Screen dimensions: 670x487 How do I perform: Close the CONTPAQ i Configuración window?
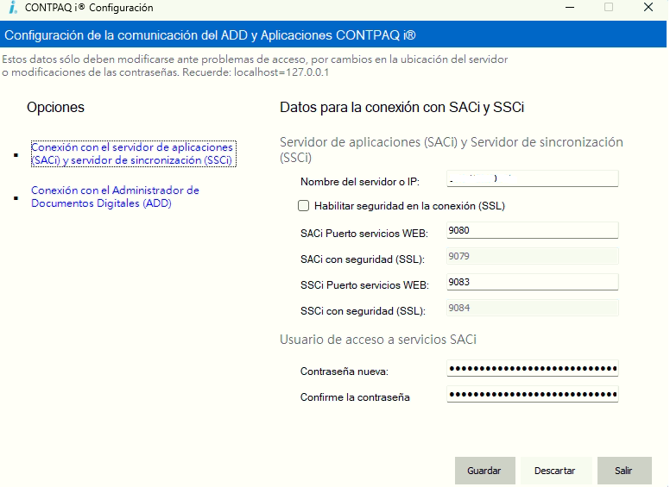point(648,8)
